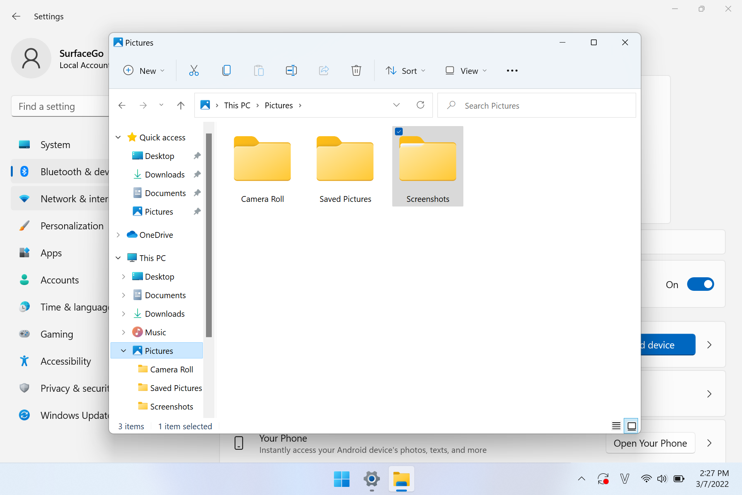
Task: Click the navigation pane vertical scrollbar
Action: click(x=209, y=235)
